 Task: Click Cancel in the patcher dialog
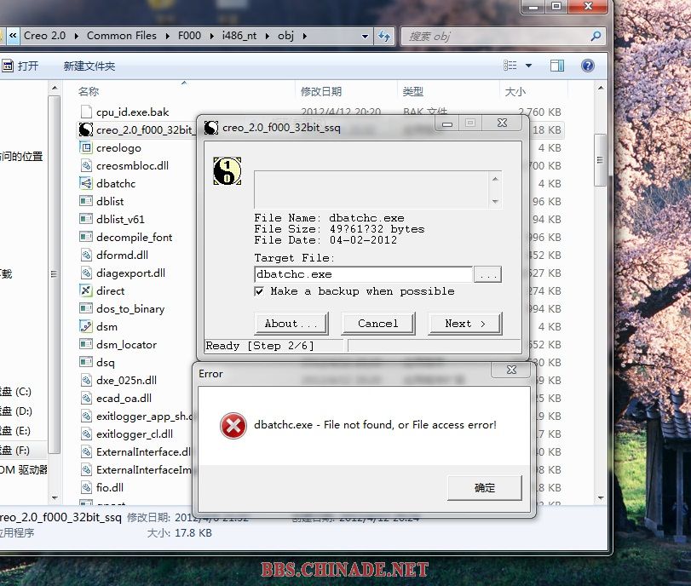[377, 324]
